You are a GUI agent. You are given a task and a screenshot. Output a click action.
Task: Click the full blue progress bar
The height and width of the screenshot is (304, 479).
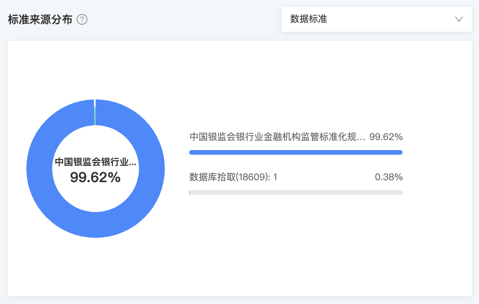pyautogui.click(x=296, y=152)
